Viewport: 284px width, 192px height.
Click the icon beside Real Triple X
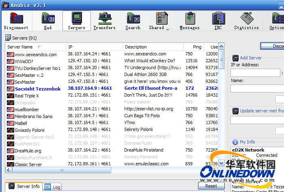tap(10, 96)
